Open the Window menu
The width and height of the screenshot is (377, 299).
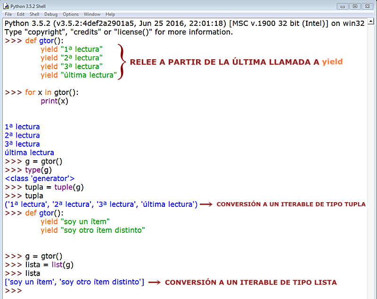pyautogui.click(x=91, y=14)
